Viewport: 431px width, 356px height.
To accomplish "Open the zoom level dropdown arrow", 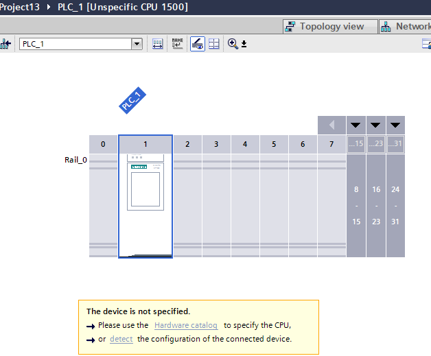I will [244, 45].
